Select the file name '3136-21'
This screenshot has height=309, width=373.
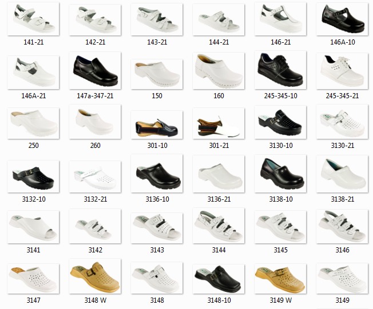point(219,199)
